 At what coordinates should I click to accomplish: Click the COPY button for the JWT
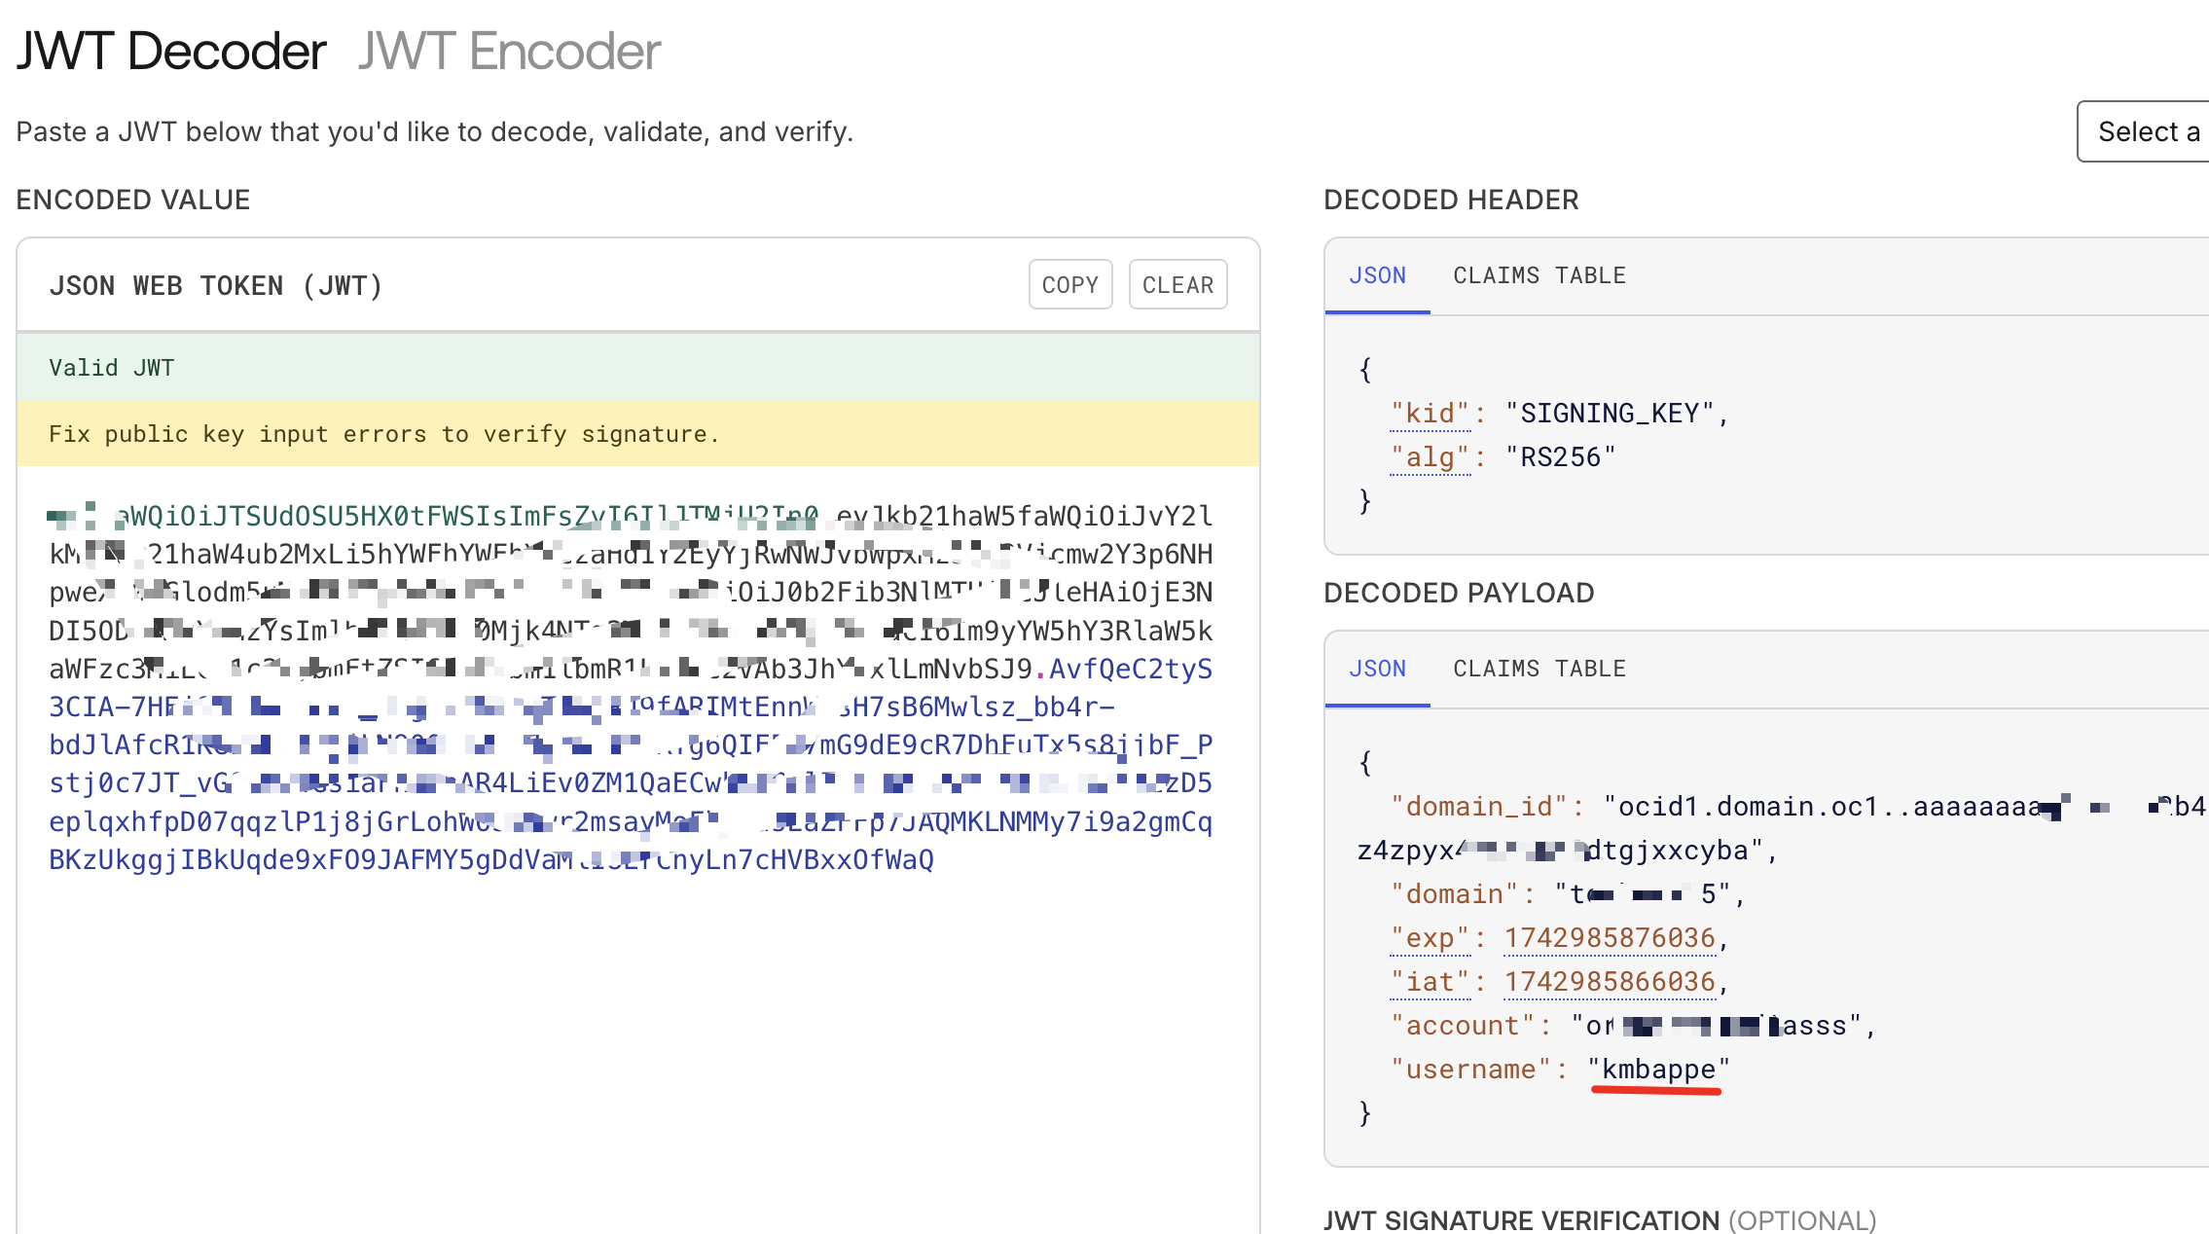point(1069,285)
